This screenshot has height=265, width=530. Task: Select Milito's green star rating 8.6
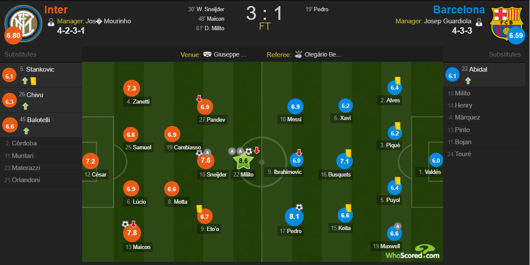click(x=243, y=161)
